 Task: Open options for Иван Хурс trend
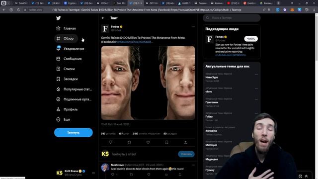point(256,74)
